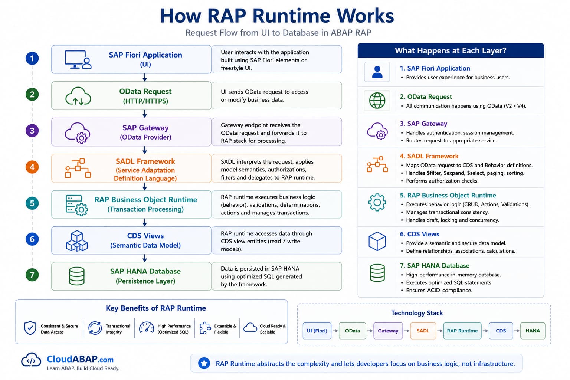Viewport: 570px width, 380px height.
Task: Open the CloudABAP.com site link
Action: point(80,359)
